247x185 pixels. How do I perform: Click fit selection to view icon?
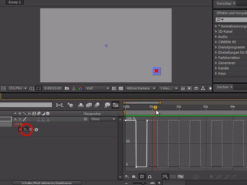coord(173,177)
